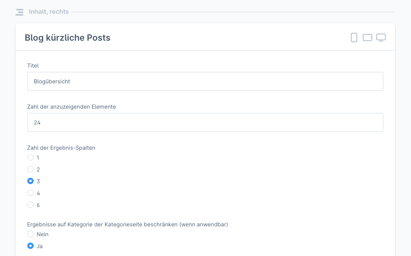Click the right-align icon beside Inhalt, rechts

click(x=19, y=12)
